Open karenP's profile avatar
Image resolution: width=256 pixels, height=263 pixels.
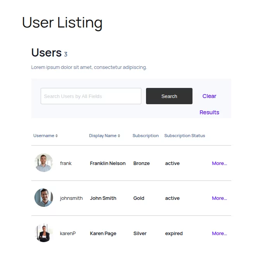[x=44, y=233]
